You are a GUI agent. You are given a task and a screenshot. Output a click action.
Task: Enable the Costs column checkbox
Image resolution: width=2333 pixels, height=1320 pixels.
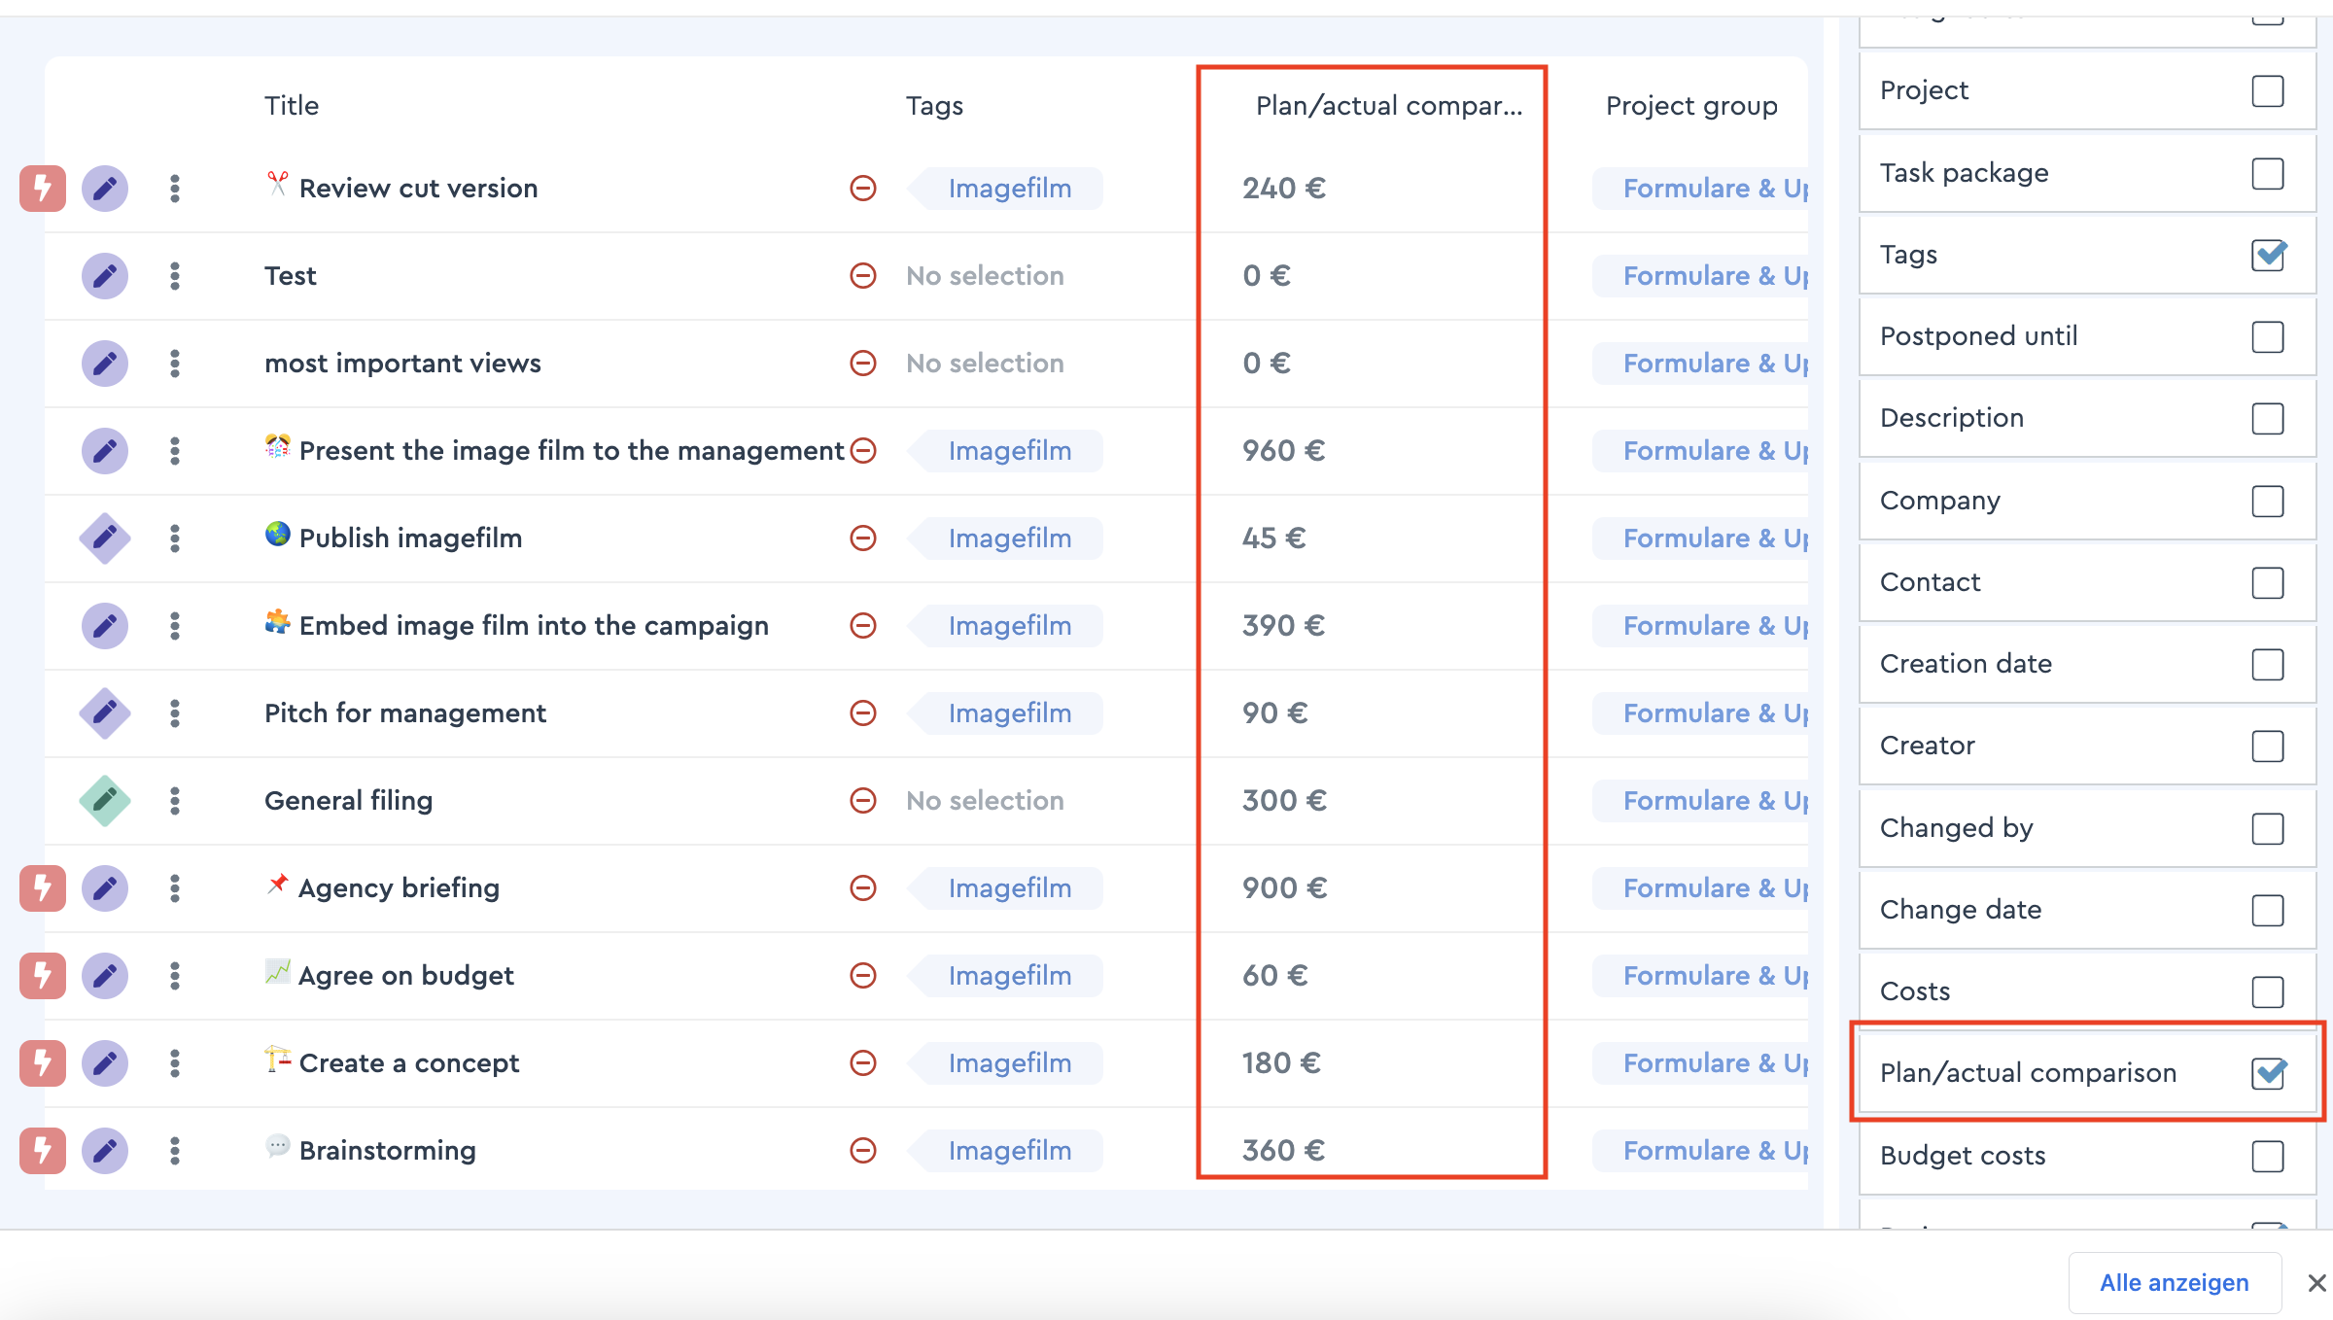2268,991
